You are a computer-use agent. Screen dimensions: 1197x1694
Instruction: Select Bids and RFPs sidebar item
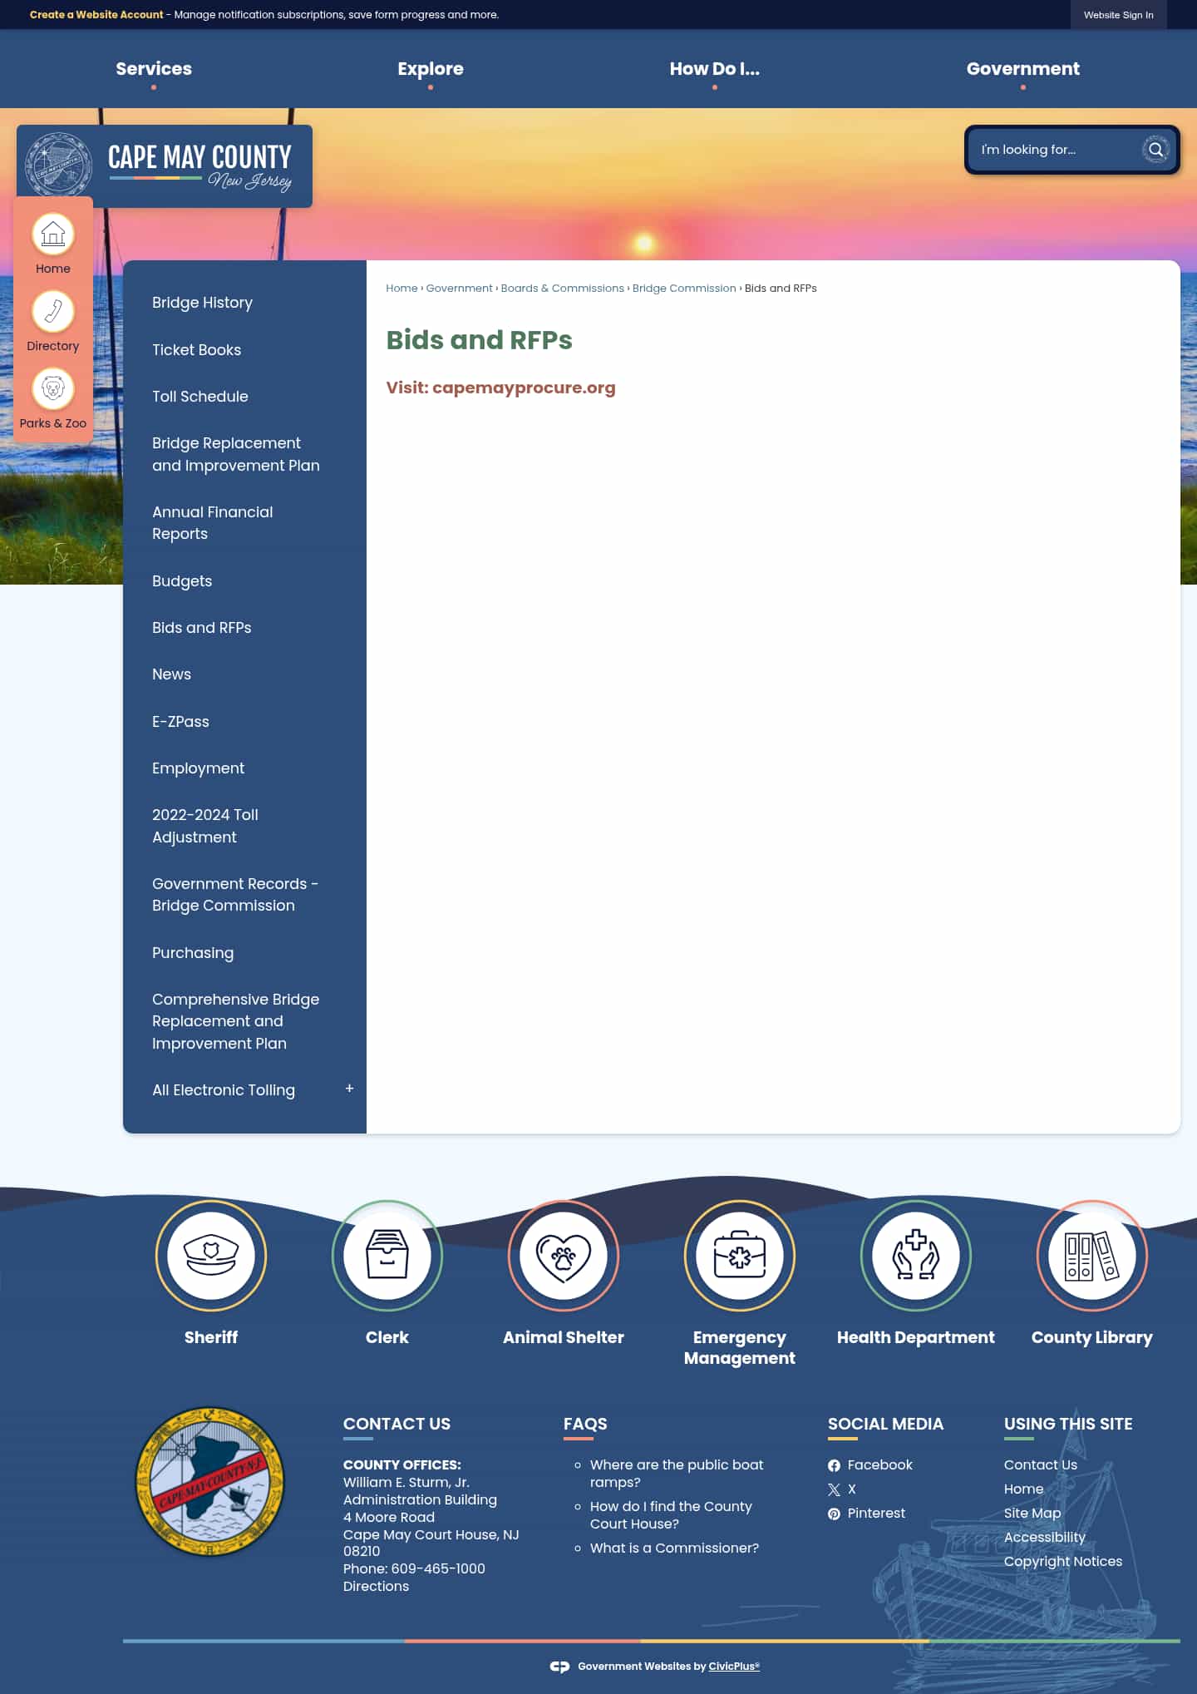201,628
